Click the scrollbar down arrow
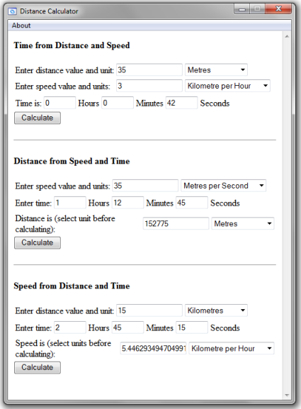Screen dimensions: 301x409 tap(287, 396)
